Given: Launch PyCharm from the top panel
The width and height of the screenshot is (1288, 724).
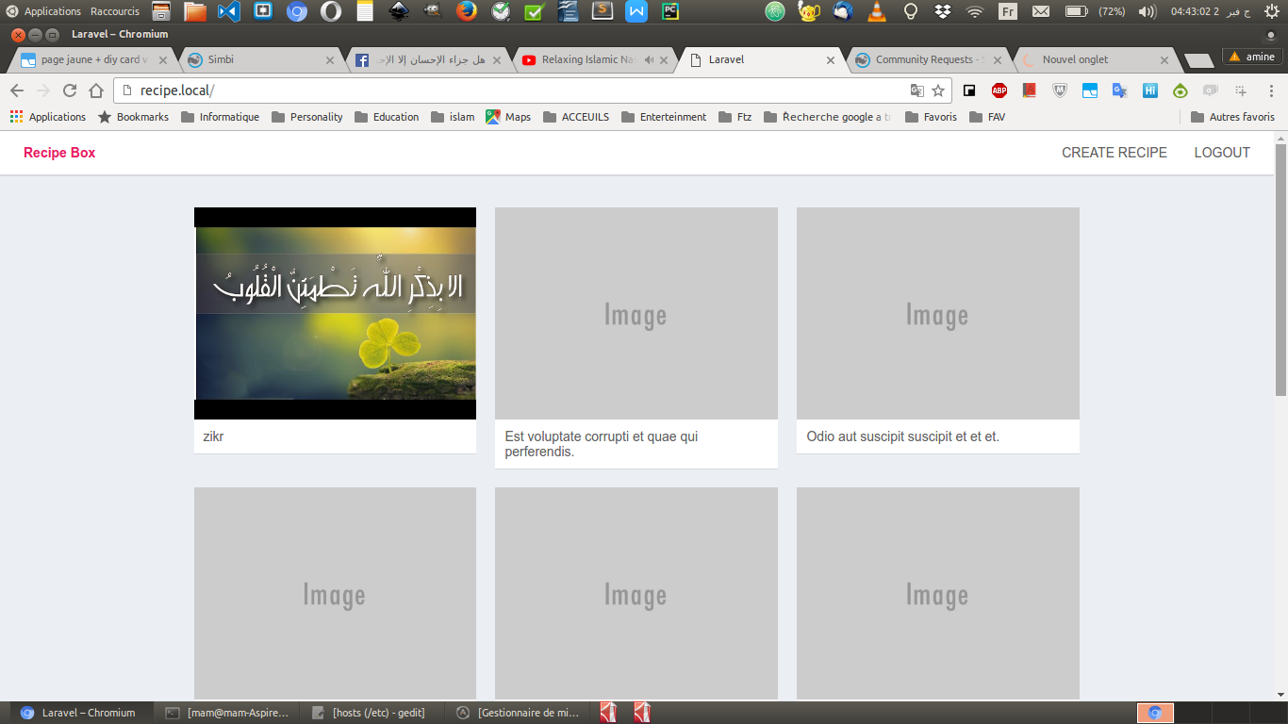Looking at the screenshot, I should (x=669, y=11).
